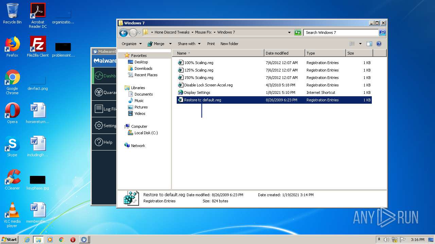435x244 pixels.
Task: Open Organize dropdown menu
Action: coord(132,44)
